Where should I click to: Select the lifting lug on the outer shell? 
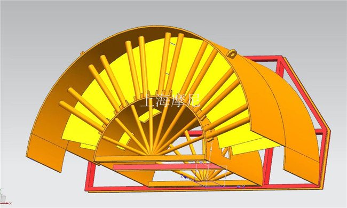coord(232,53)
